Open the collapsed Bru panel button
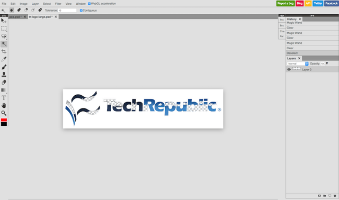The height and width of the screenshot is (200, 339). pyautogui.click(x=282, y=25)
